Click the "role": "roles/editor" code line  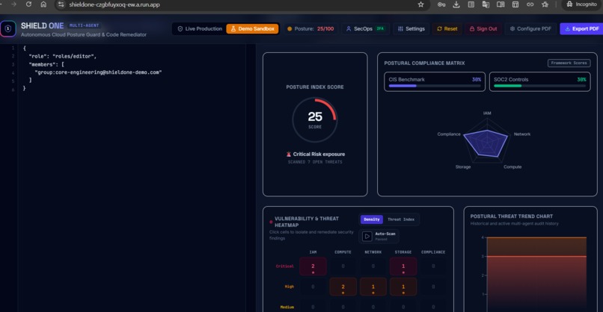pyautogui.click(x=63, y=56)
